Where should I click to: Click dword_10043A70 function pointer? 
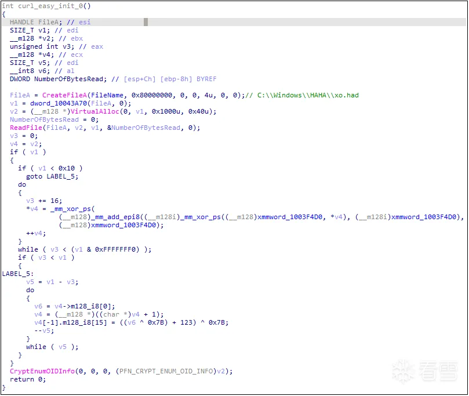click(59, 103)
